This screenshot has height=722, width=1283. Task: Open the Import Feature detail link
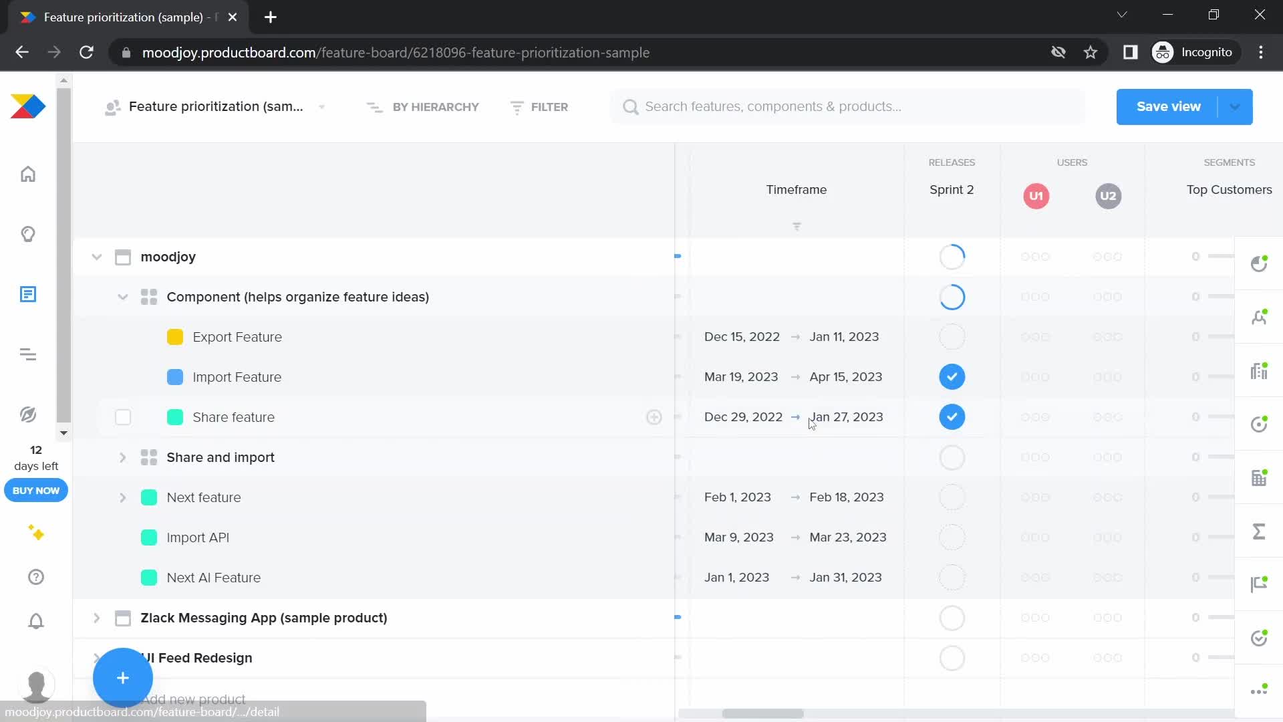pos(237,377)
